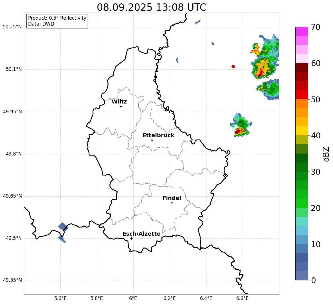
Task: Click the 50.1°N latitude label
Action: (x=14, y=69)
